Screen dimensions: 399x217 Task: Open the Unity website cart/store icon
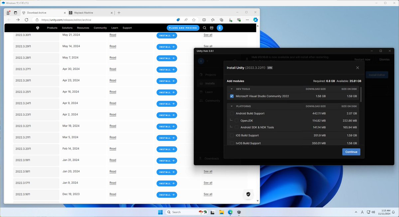pos(211,28)
